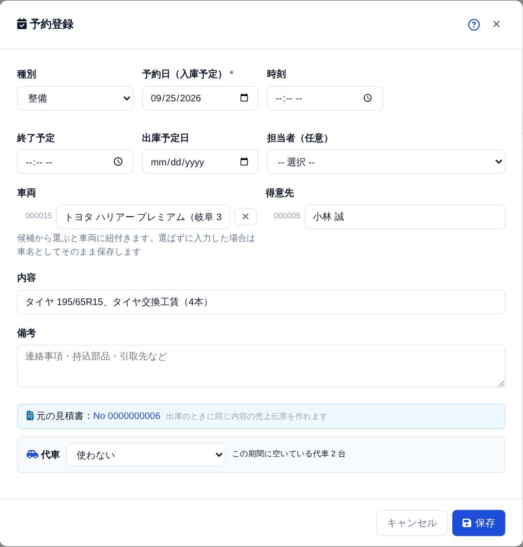Click the 時刻 time input field
The height and width of the screenshot is (547, 523).
325,98
